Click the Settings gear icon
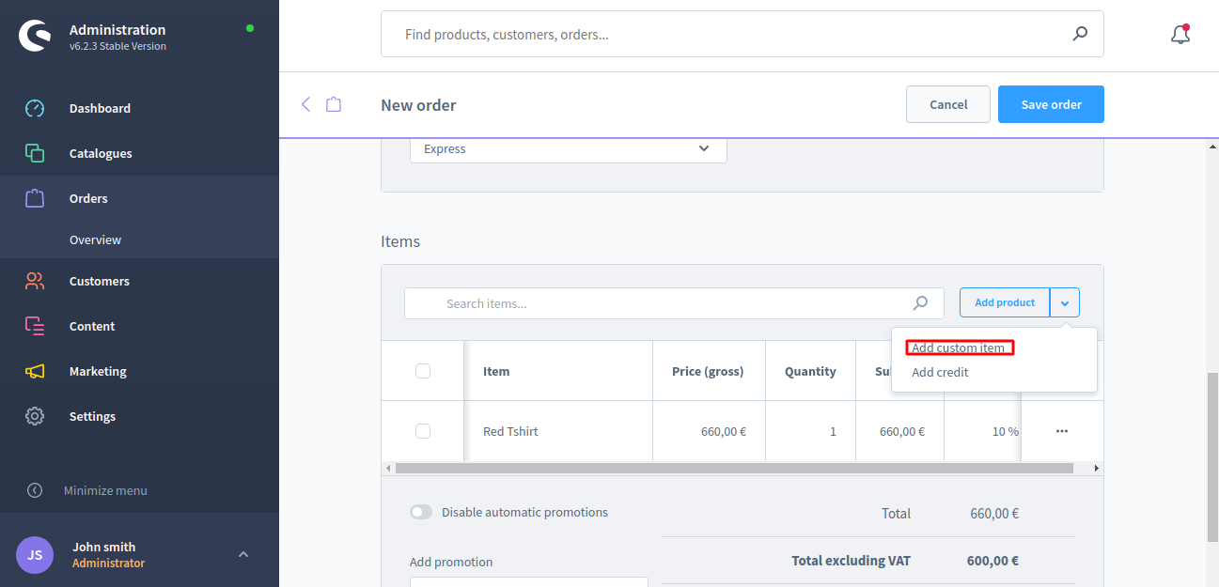 tap(35, 416)
